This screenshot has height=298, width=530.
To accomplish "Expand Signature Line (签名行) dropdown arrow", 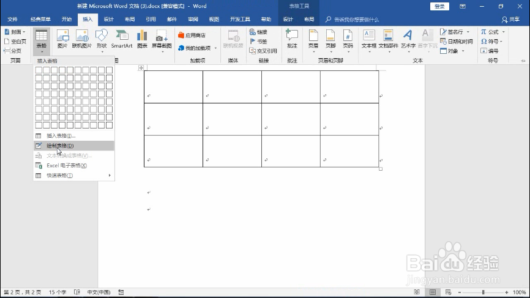I will point(468,32).
